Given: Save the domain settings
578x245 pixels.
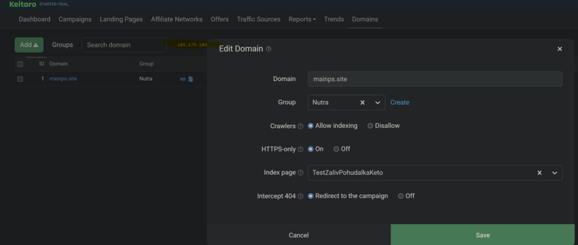Looking at the screenshot, I should [x=482, y=235].
